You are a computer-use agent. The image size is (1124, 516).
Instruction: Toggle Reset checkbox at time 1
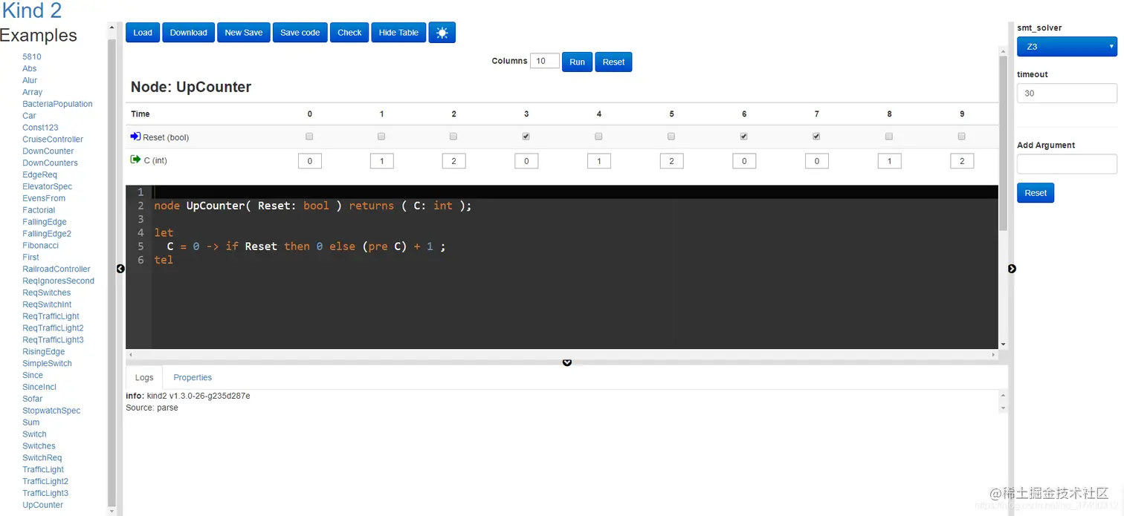pyautogui.click(x=381, y=137)
